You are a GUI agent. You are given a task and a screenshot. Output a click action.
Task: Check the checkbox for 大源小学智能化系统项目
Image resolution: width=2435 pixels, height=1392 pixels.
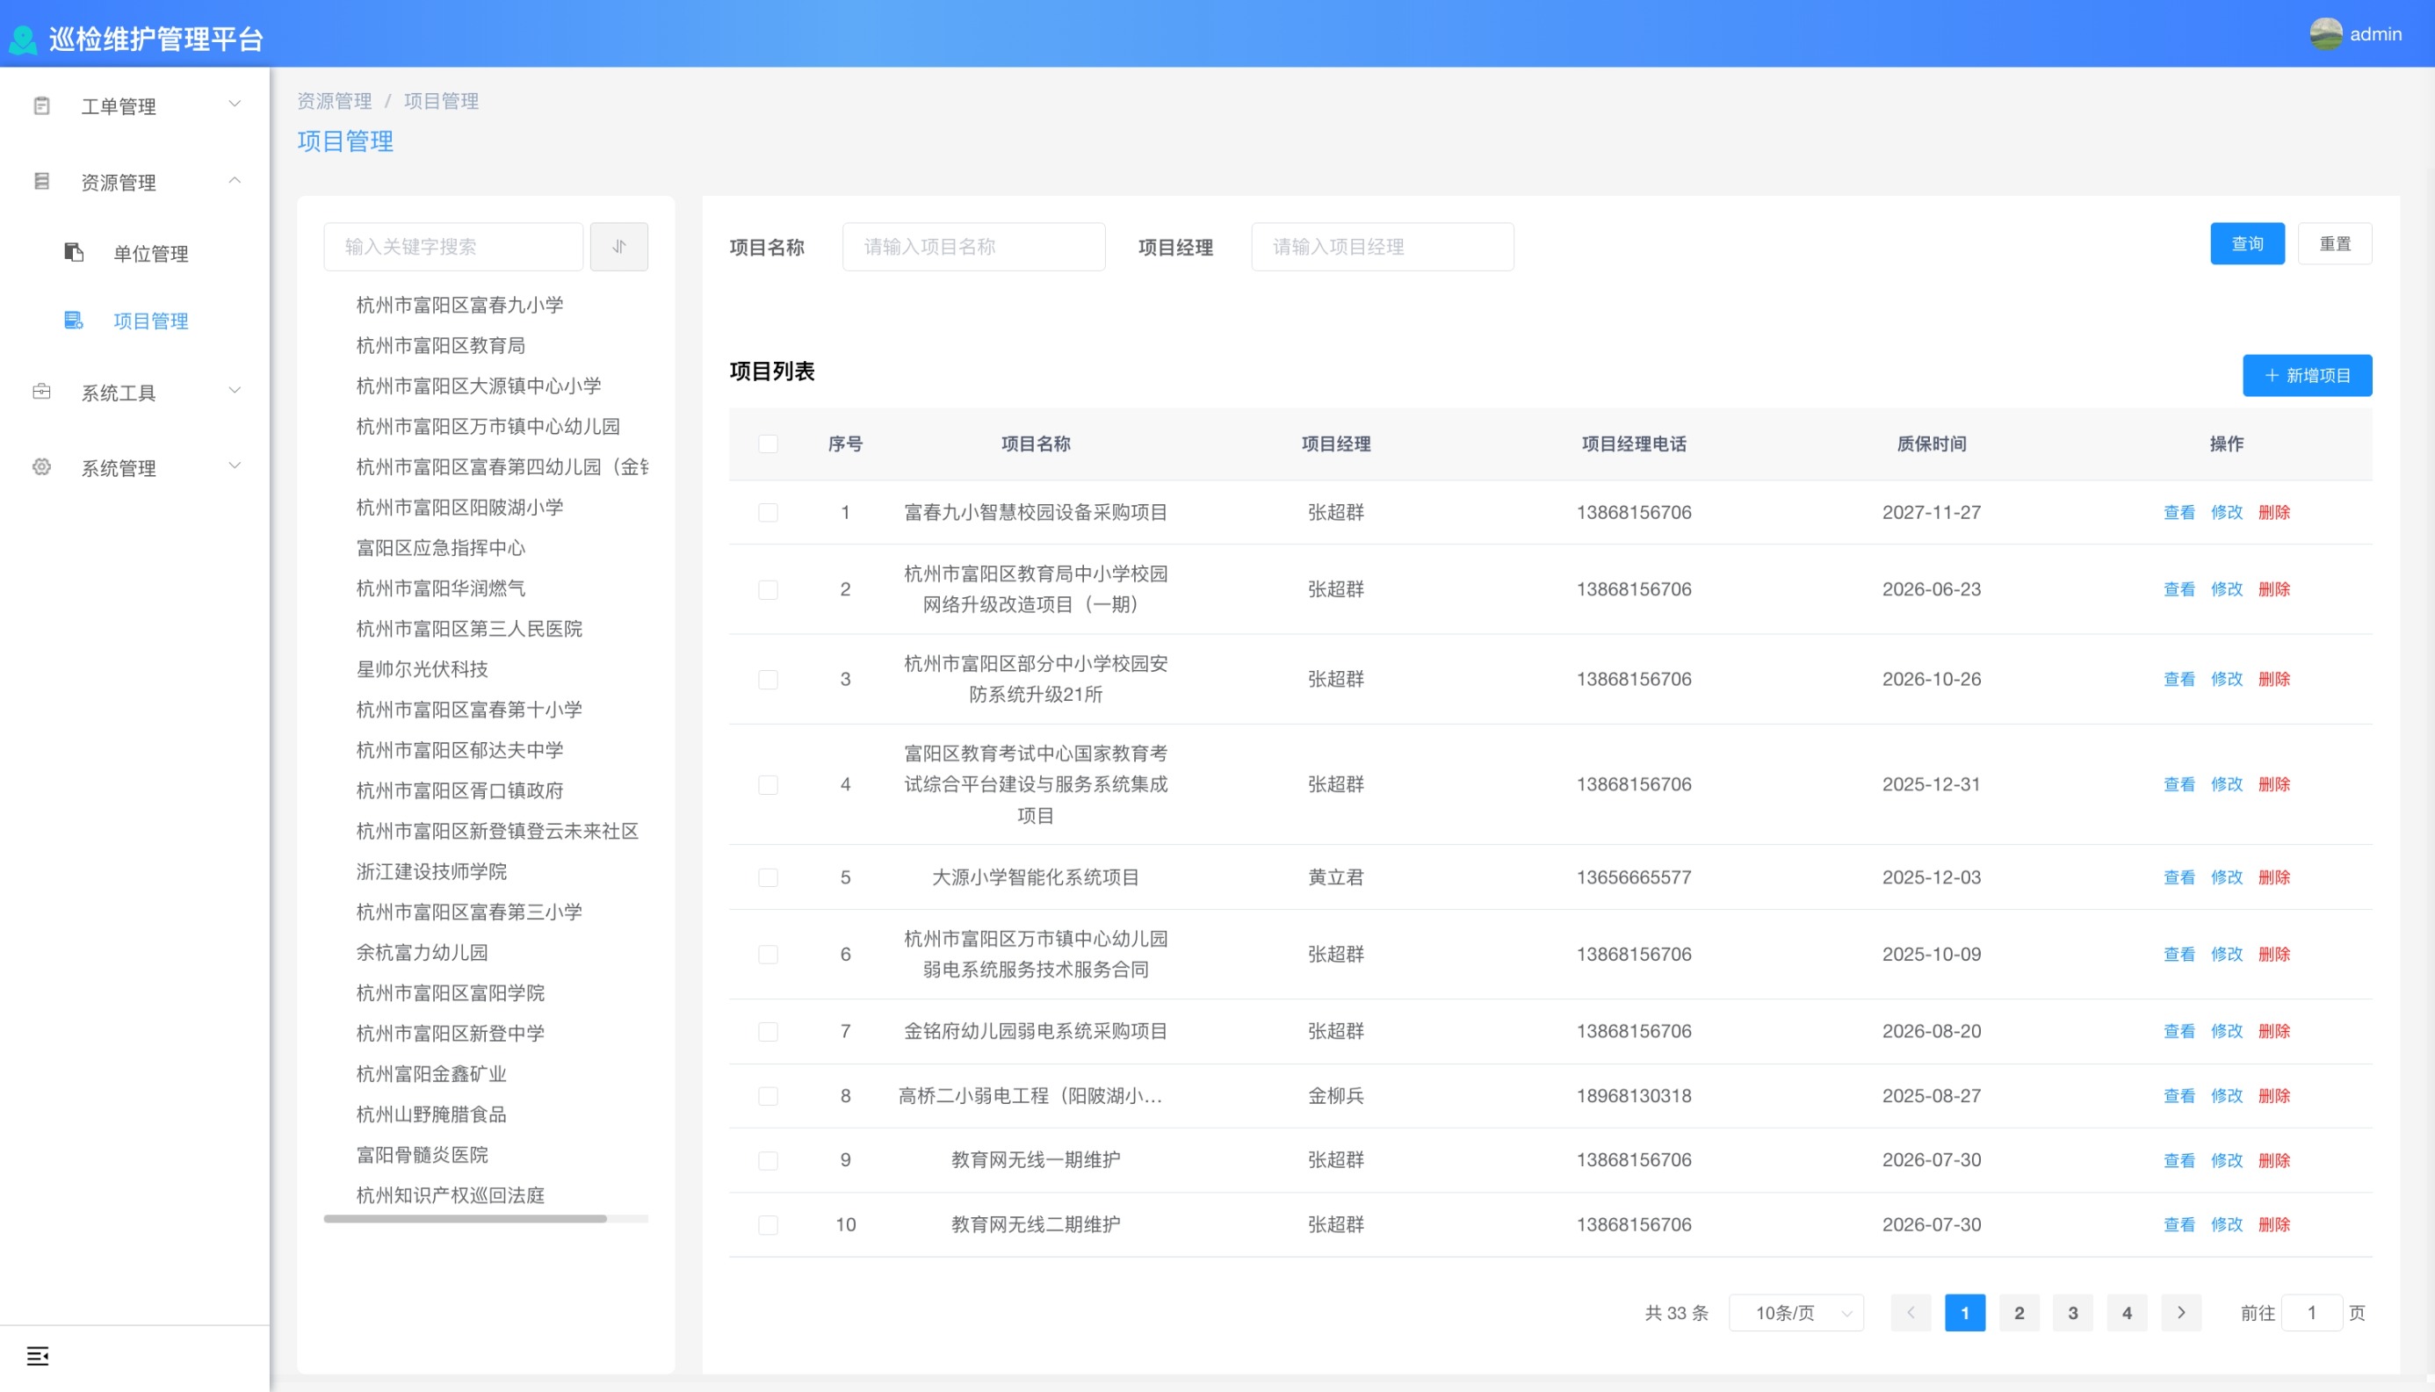768,876
